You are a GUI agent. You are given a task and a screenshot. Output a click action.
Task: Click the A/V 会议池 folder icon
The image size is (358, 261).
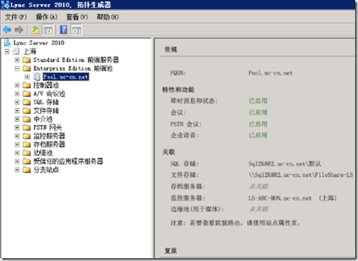pyautogui.click(x=26, y=94)
